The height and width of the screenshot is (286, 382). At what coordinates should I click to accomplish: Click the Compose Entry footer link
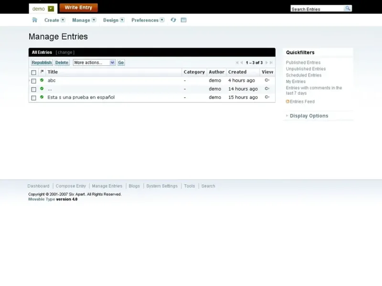click(x=71, y=186)
